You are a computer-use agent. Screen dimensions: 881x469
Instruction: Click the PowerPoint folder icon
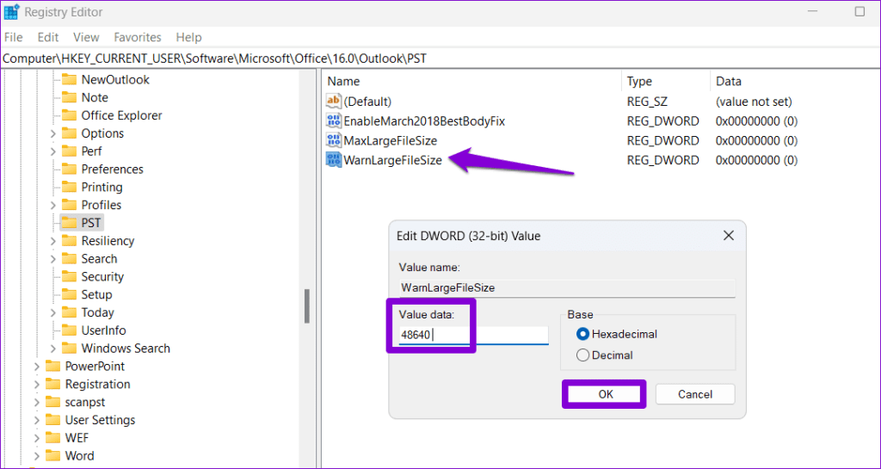(52, 367)
